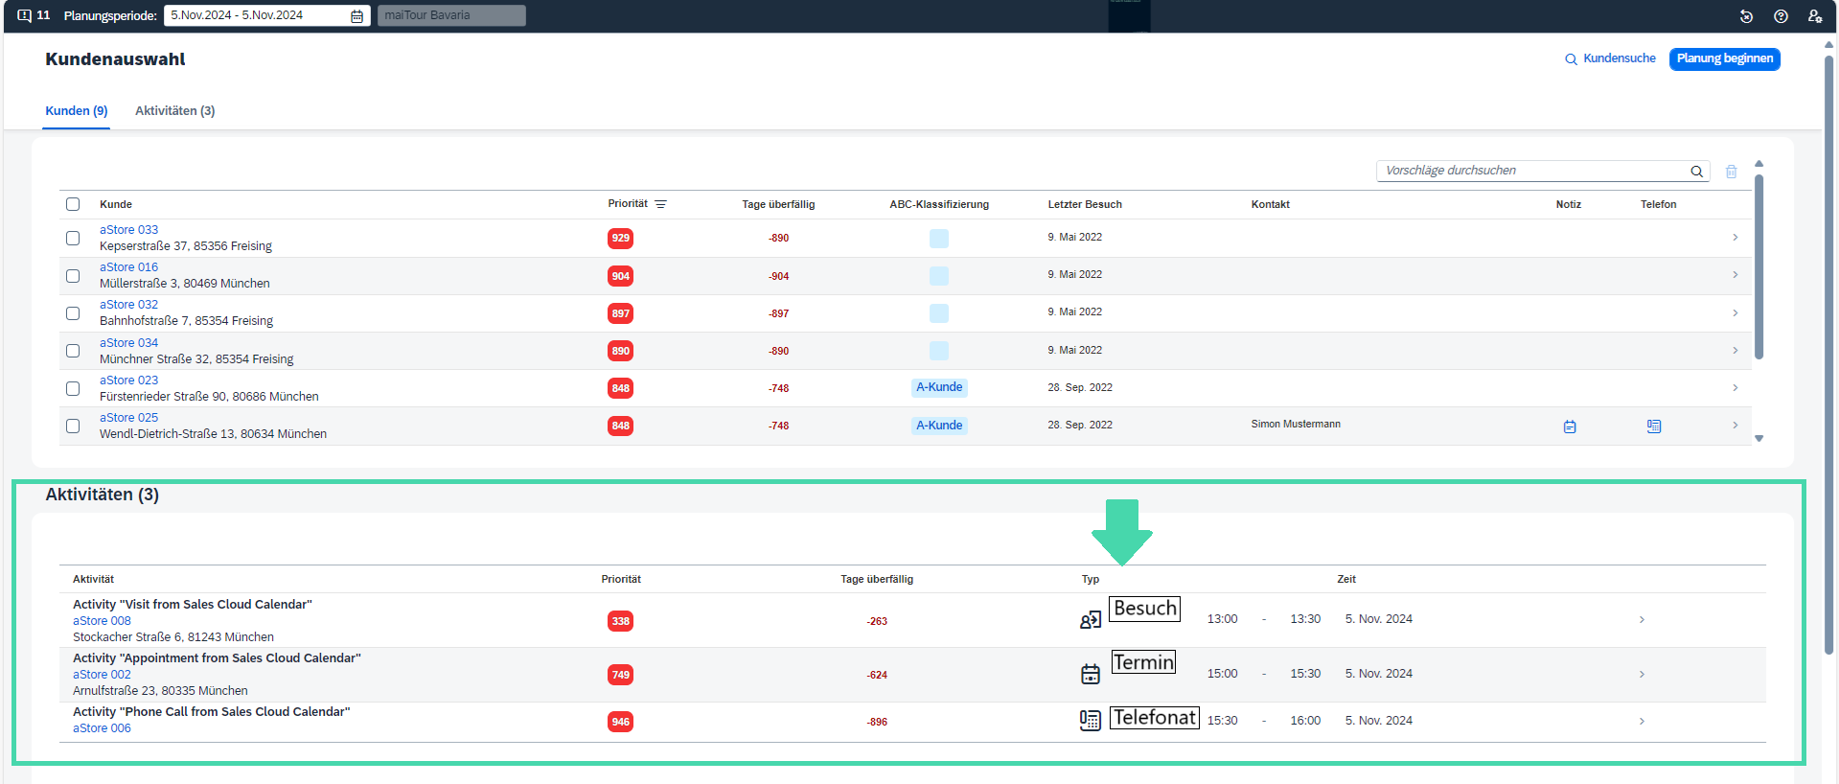Check the box for aStore 016
1839x784 pixels.
(x=73, y=276)
